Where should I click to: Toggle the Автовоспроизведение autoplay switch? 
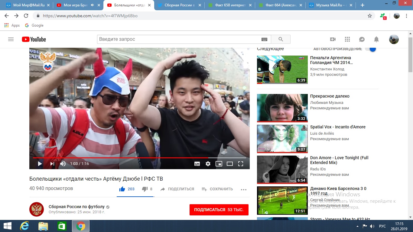370,49
